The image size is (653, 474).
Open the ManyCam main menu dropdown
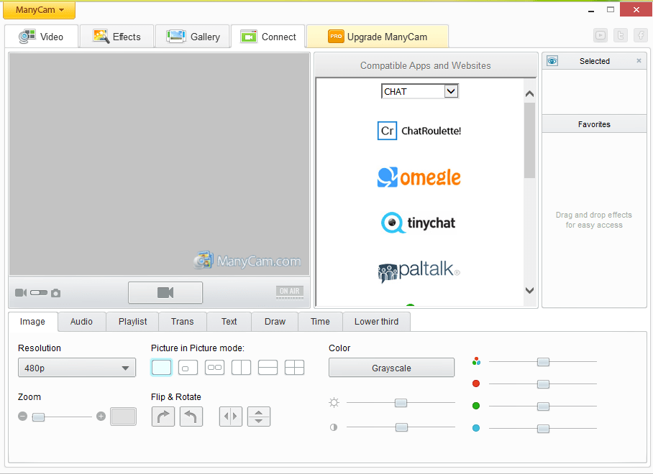pos(39,10)
